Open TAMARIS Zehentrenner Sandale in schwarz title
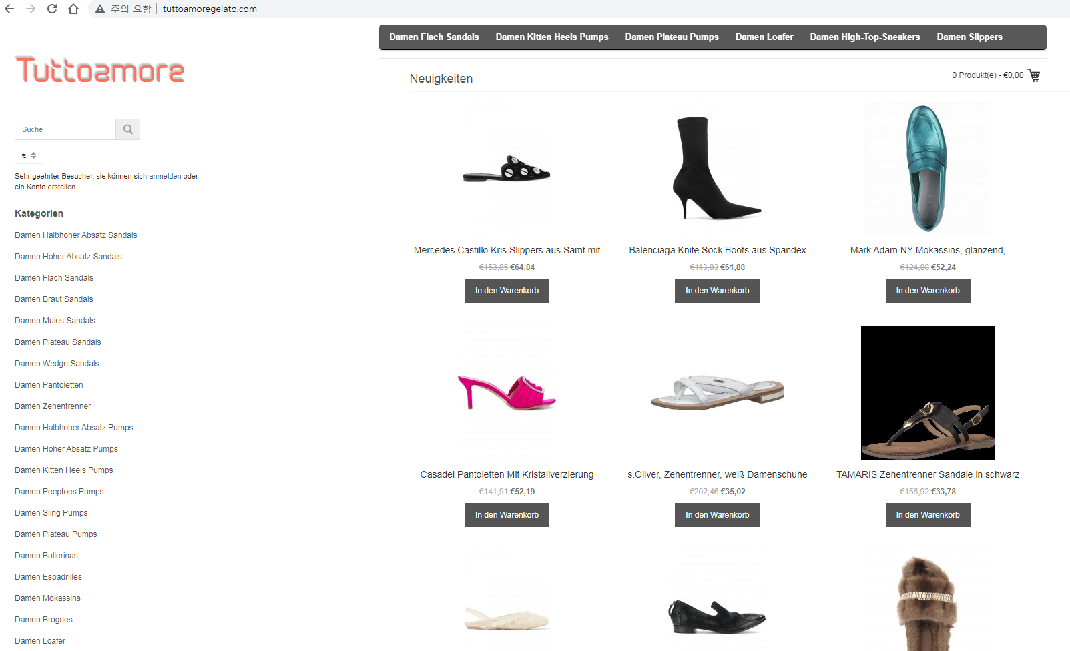 point(928,474)
